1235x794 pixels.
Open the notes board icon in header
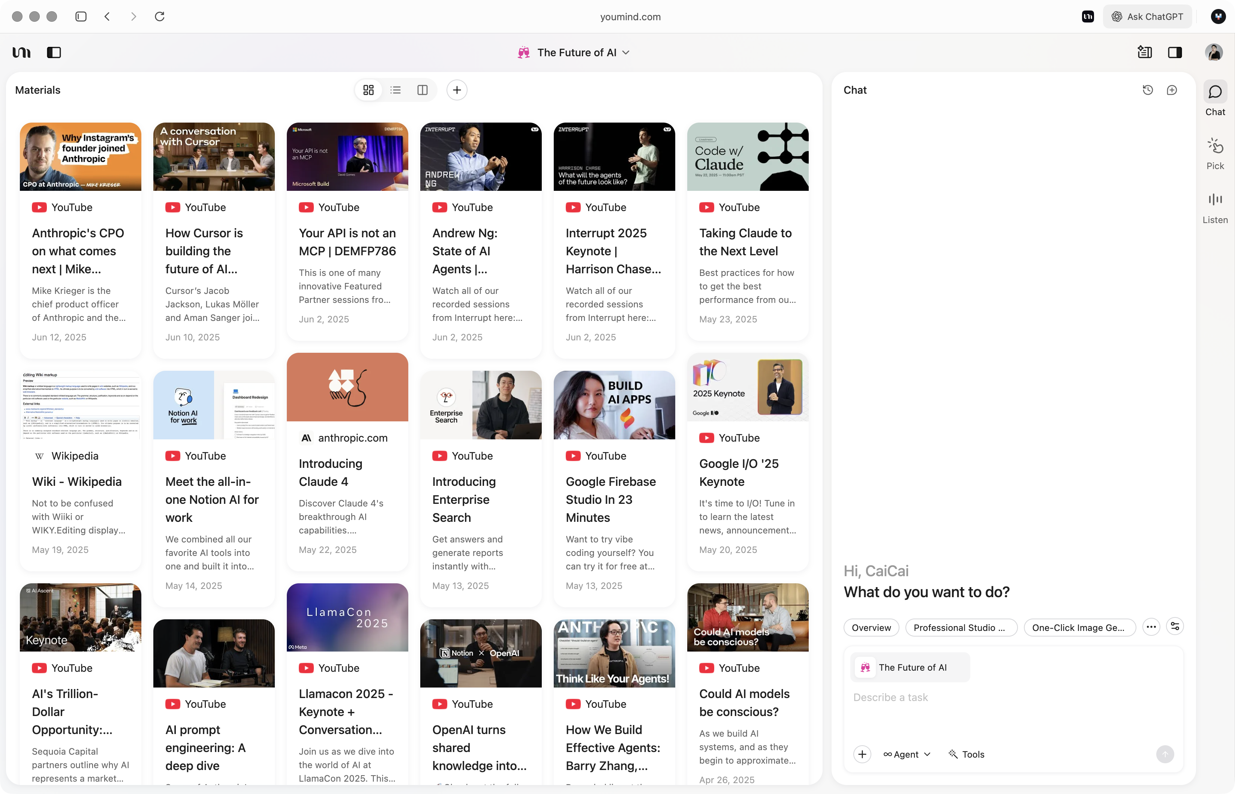tap(1144, 52)
